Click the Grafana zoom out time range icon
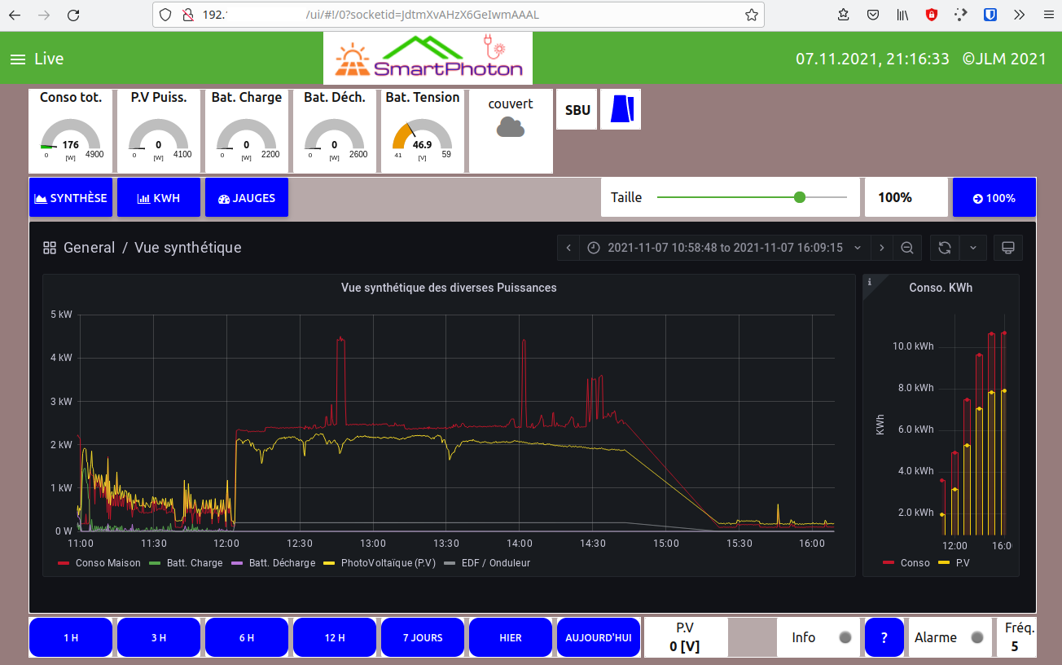1062x665 pixels. point(906,248)
